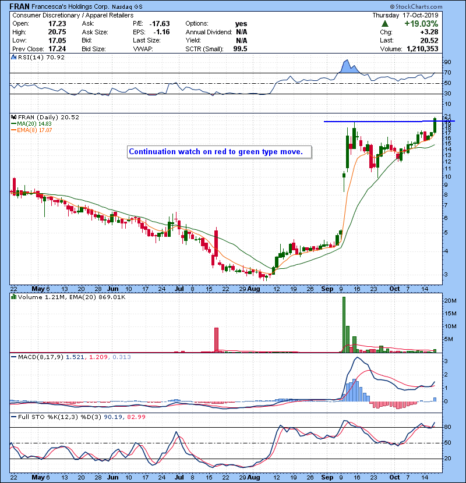Click the blue horizontal resistance line
Screen dimensions: 466x483
coord(389,122)
